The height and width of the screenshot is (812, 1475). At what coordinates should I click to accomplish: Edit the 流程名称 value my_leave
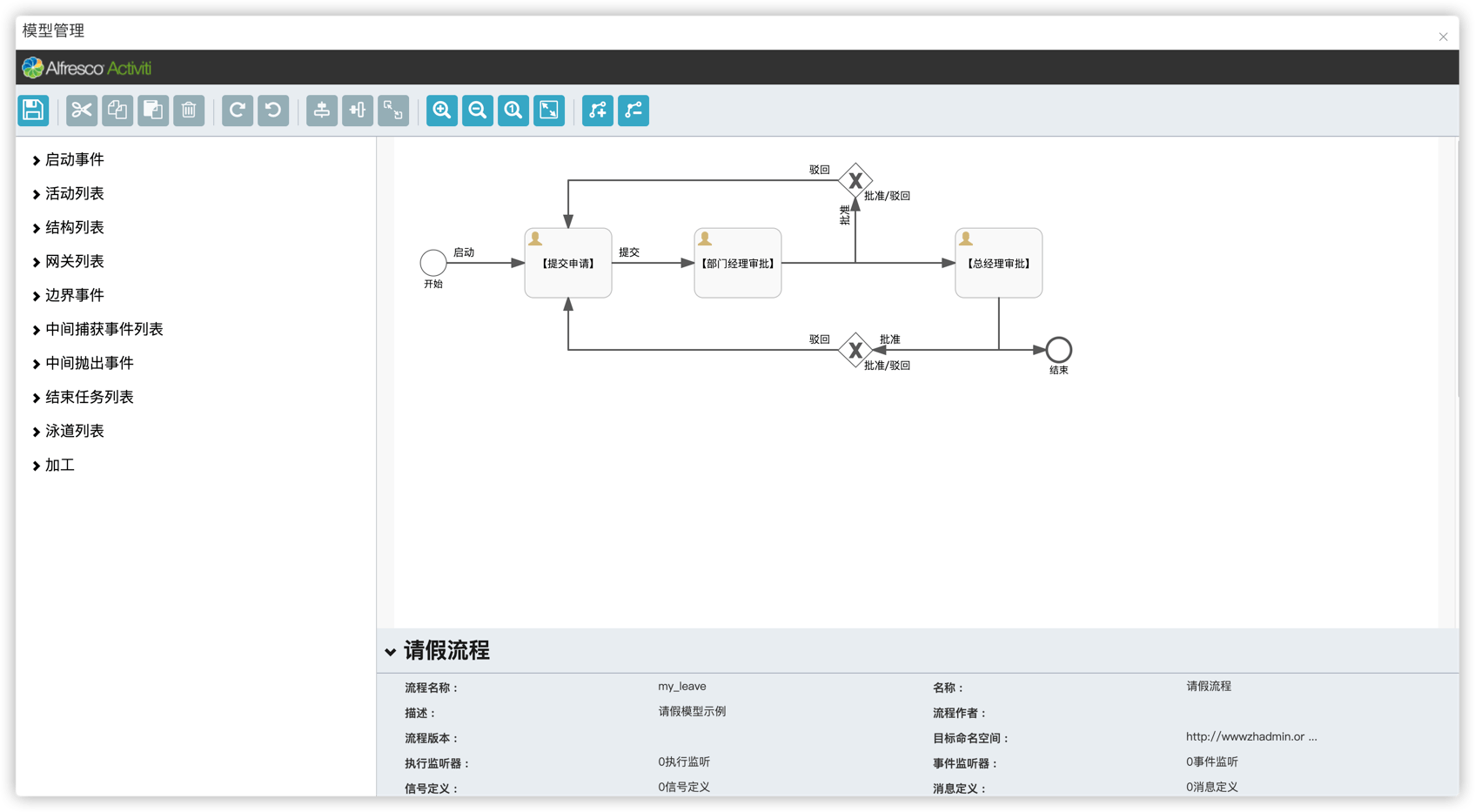point(682,687)
